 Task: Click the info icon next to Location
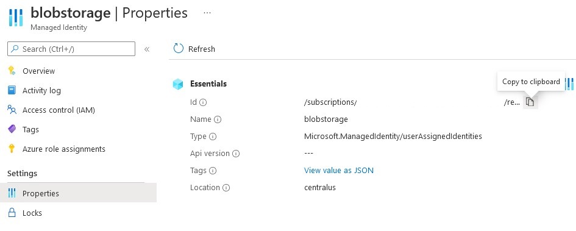[226, 188]
